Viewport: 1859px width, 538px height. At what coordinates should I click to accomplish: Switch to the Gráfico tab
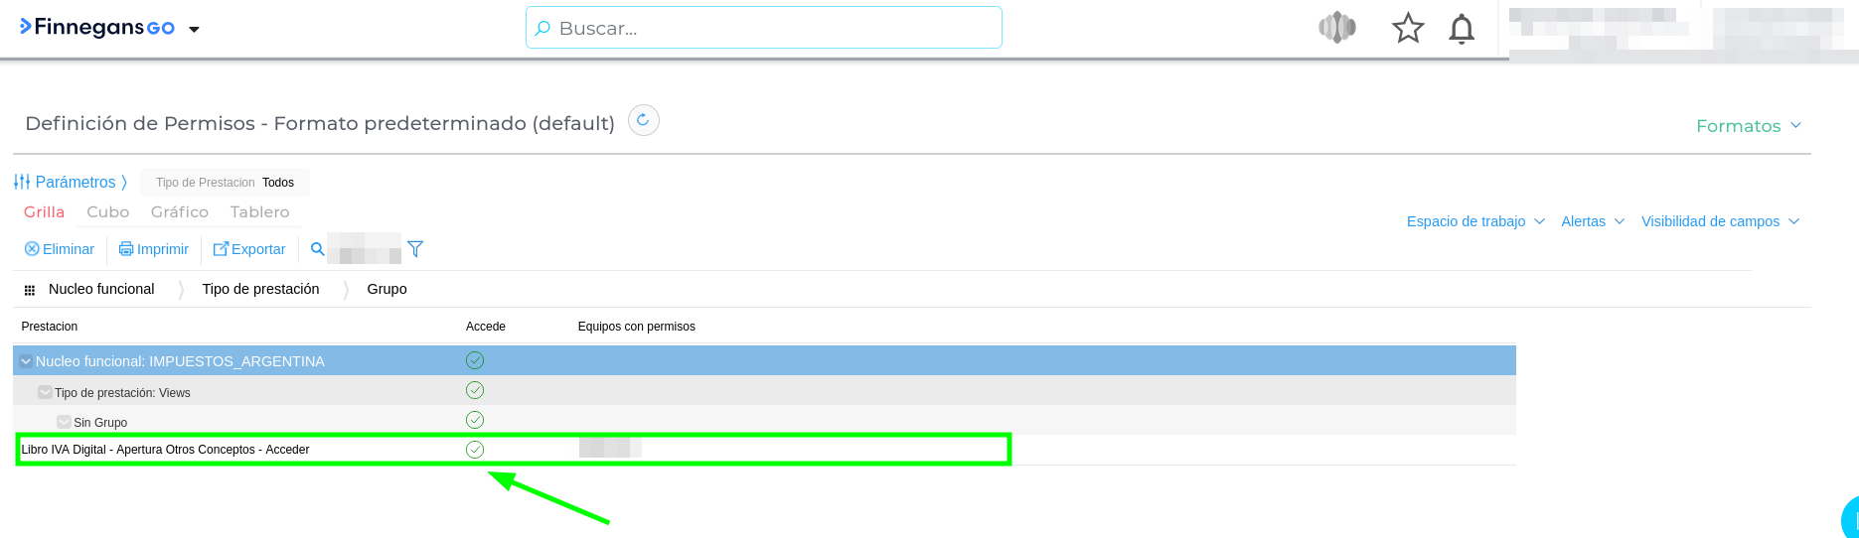pos(179,212)
